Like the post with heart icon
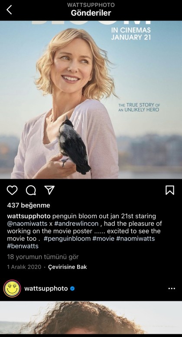 point(12,190)
